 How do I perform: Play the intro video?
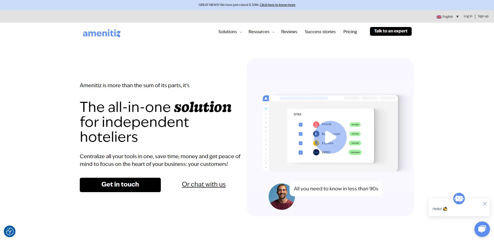[330, 137]
